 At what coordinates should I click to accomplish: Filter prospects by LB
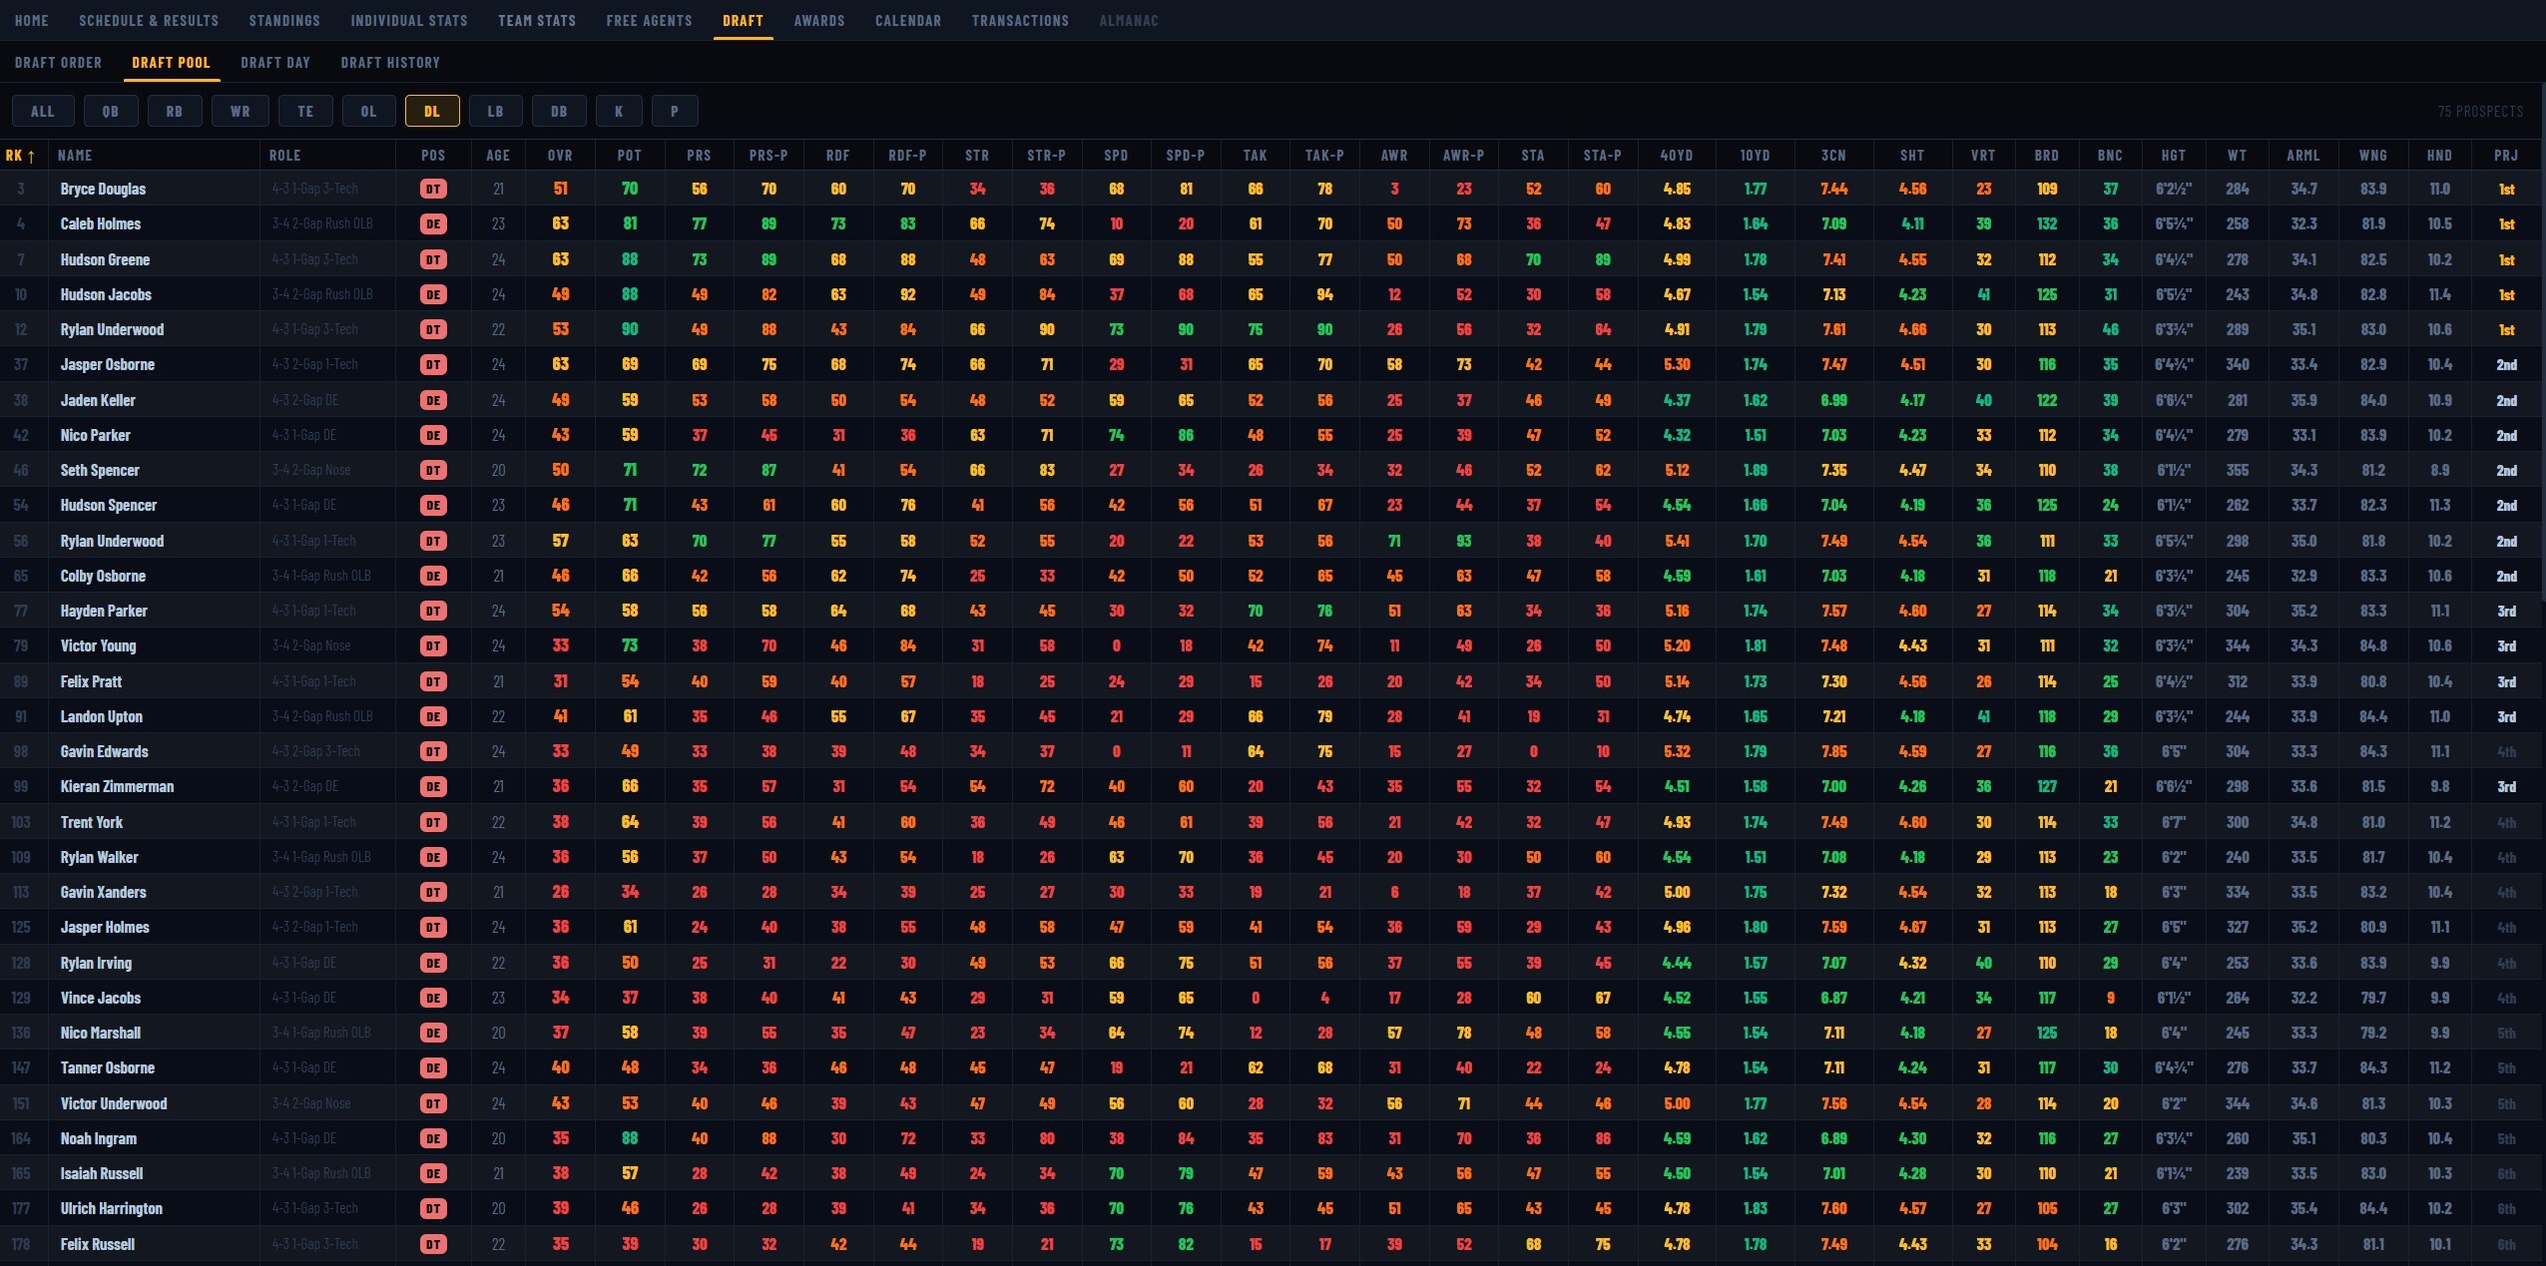[495, 111]
